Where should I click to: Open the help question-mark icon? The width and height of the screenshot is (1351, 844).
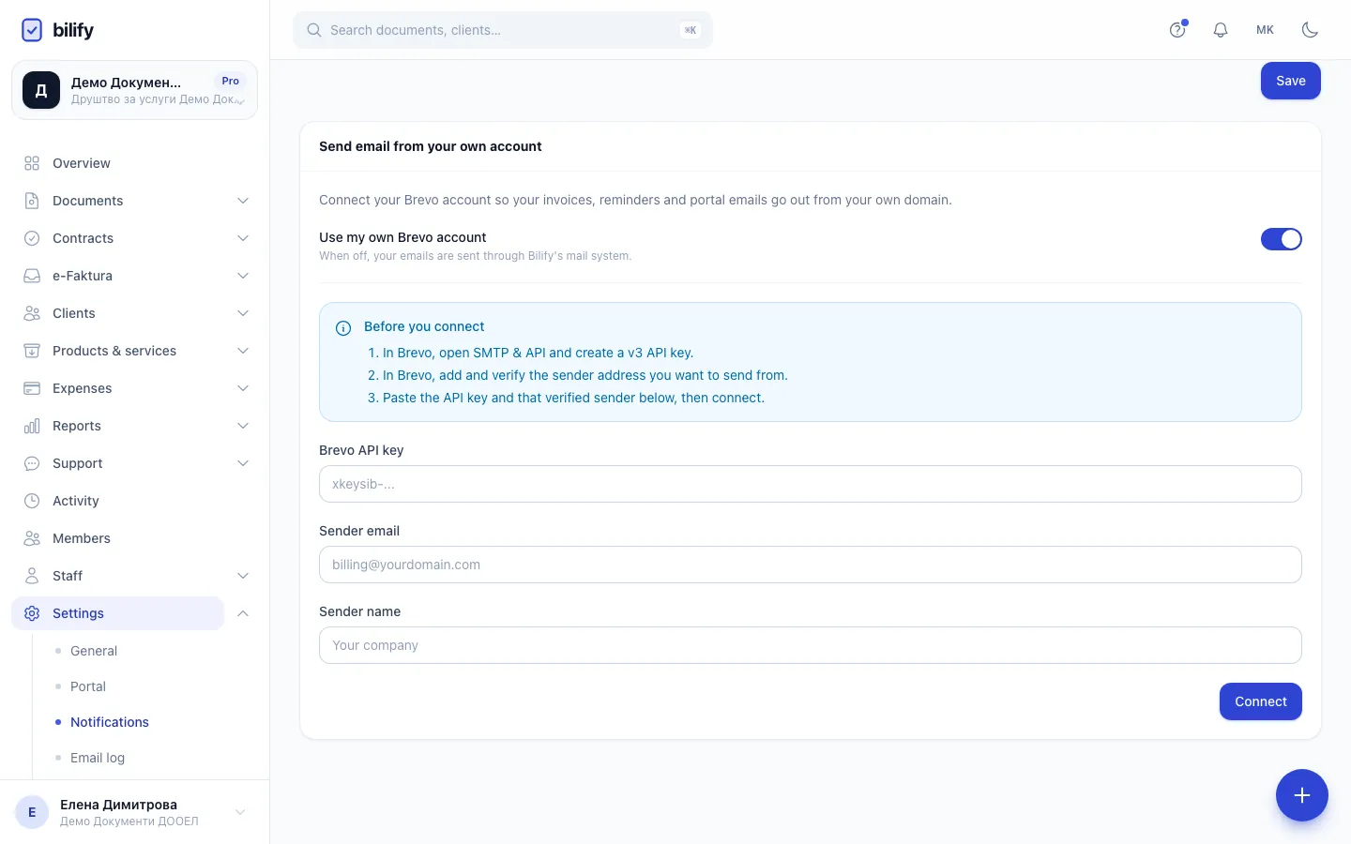point(1177,30)
